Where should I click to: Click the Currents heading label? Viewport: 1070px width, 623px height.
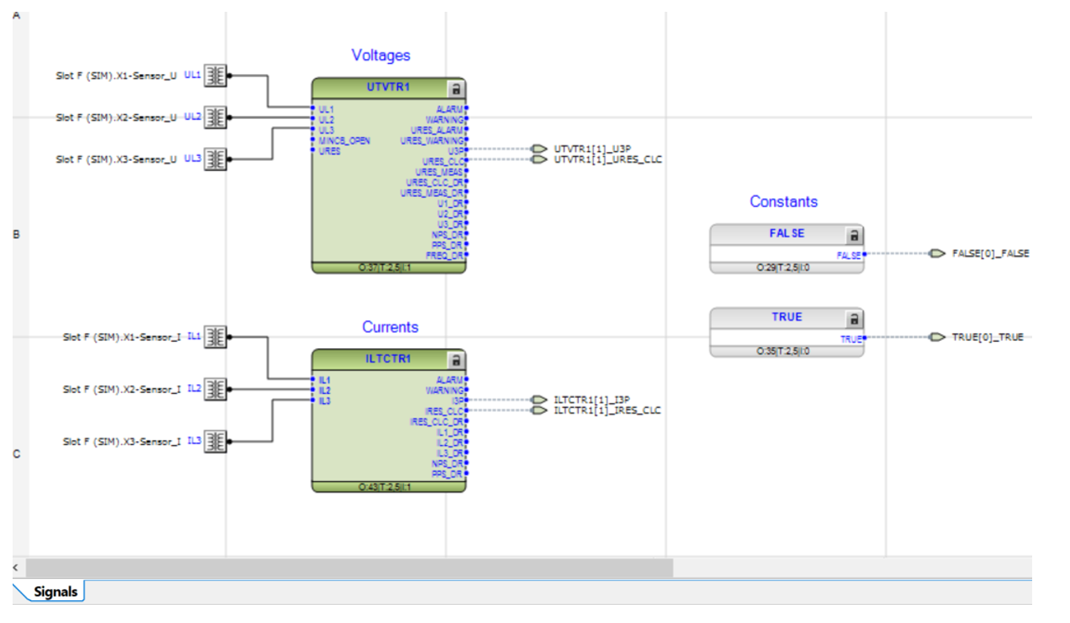pos(390,327)
